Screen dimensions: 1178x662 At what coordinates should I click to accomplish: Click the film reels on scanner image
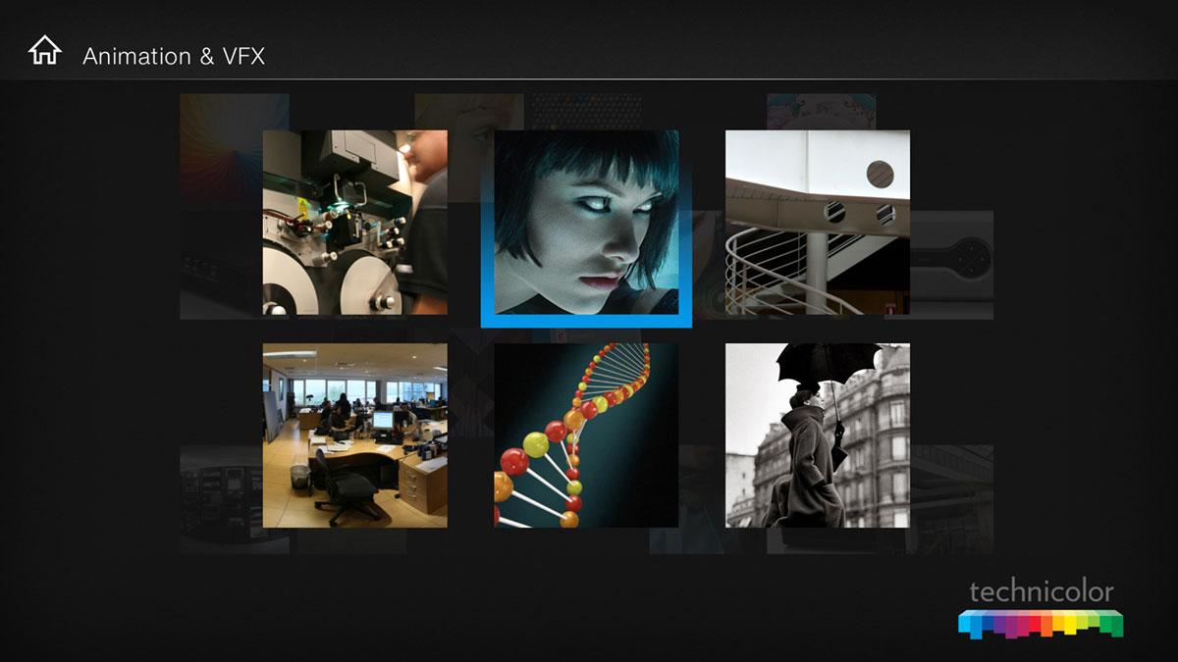[x=324, y=280]
